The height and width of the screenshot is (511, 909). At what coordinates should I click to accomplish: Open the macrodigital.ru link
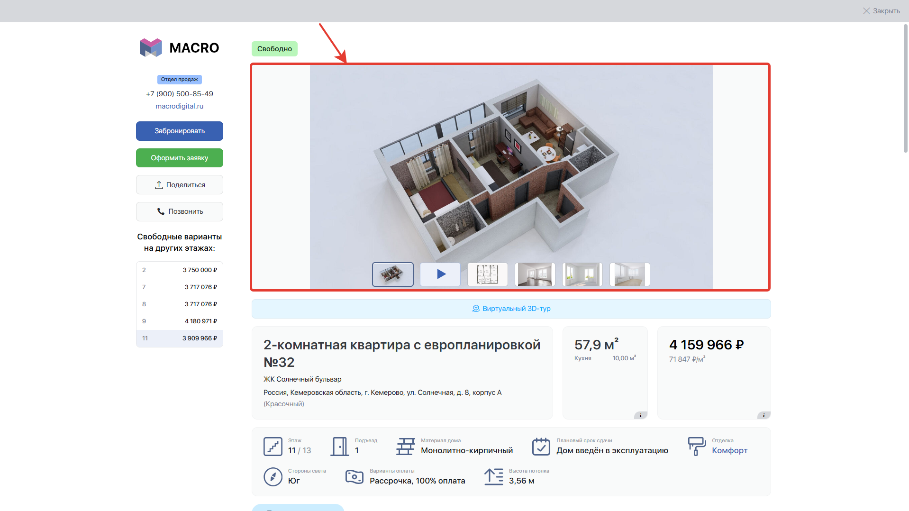point(180,106)
